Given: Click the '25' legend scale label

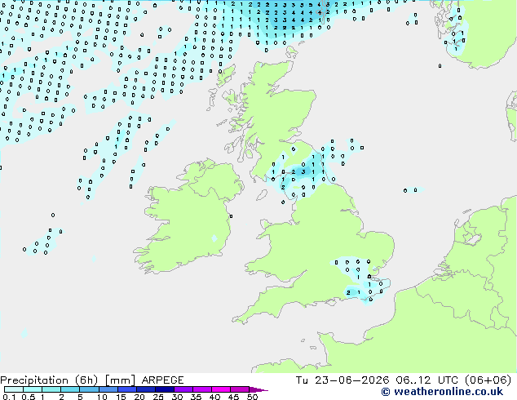Looking at the screenshot, I should (158, 397).
